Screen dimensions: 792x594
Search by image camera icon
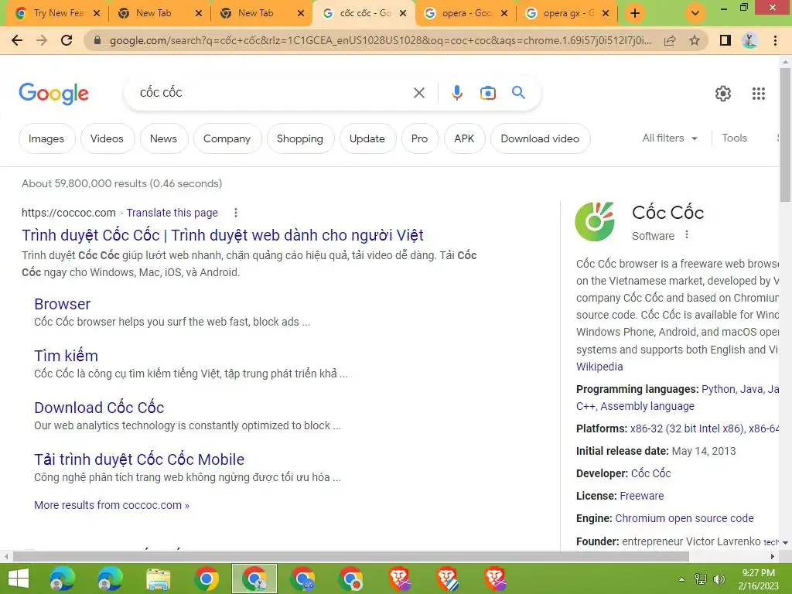(x=487, y=93)
